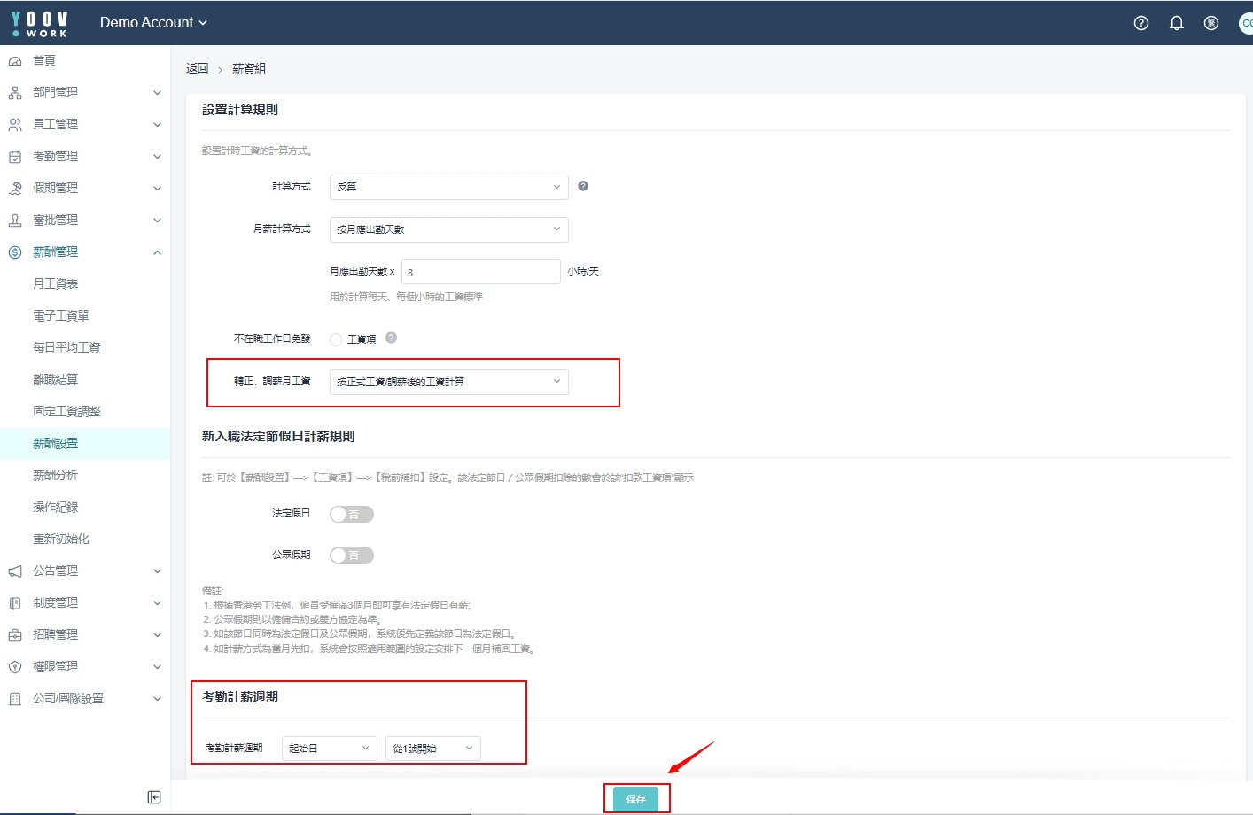Click the language switch icon in header
The height and width of the screenshot is (815, 1253).
coord(1211,23)
